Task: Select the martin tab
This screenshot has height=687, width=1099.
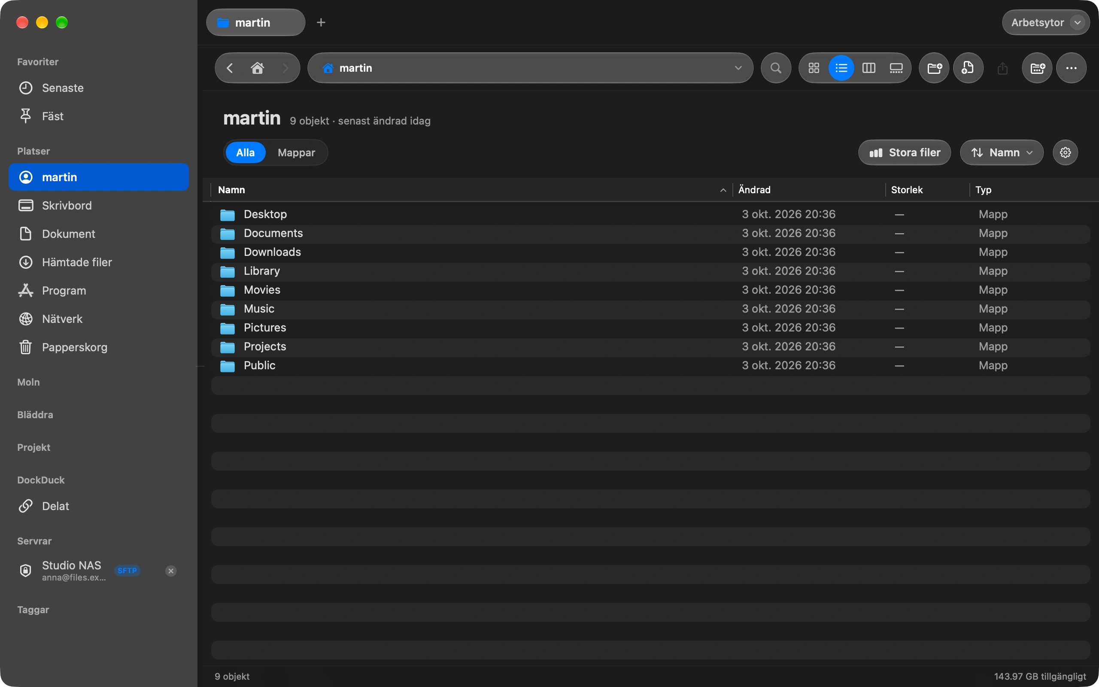Action: 256,22
